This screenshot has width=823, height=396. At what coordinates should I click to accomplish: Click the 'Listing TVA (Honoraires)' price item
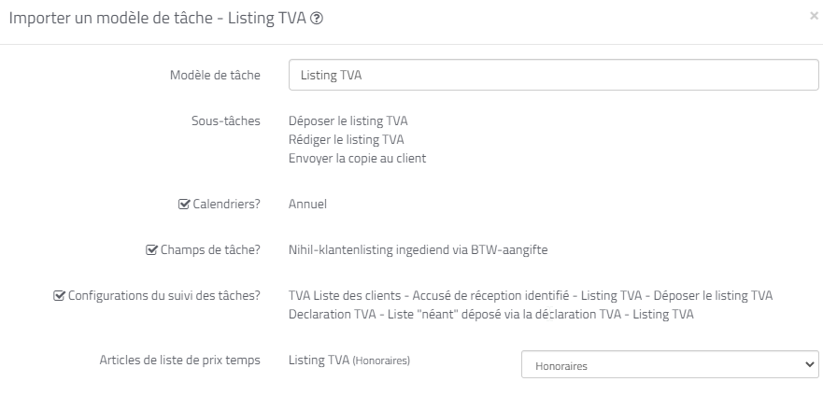349,360
